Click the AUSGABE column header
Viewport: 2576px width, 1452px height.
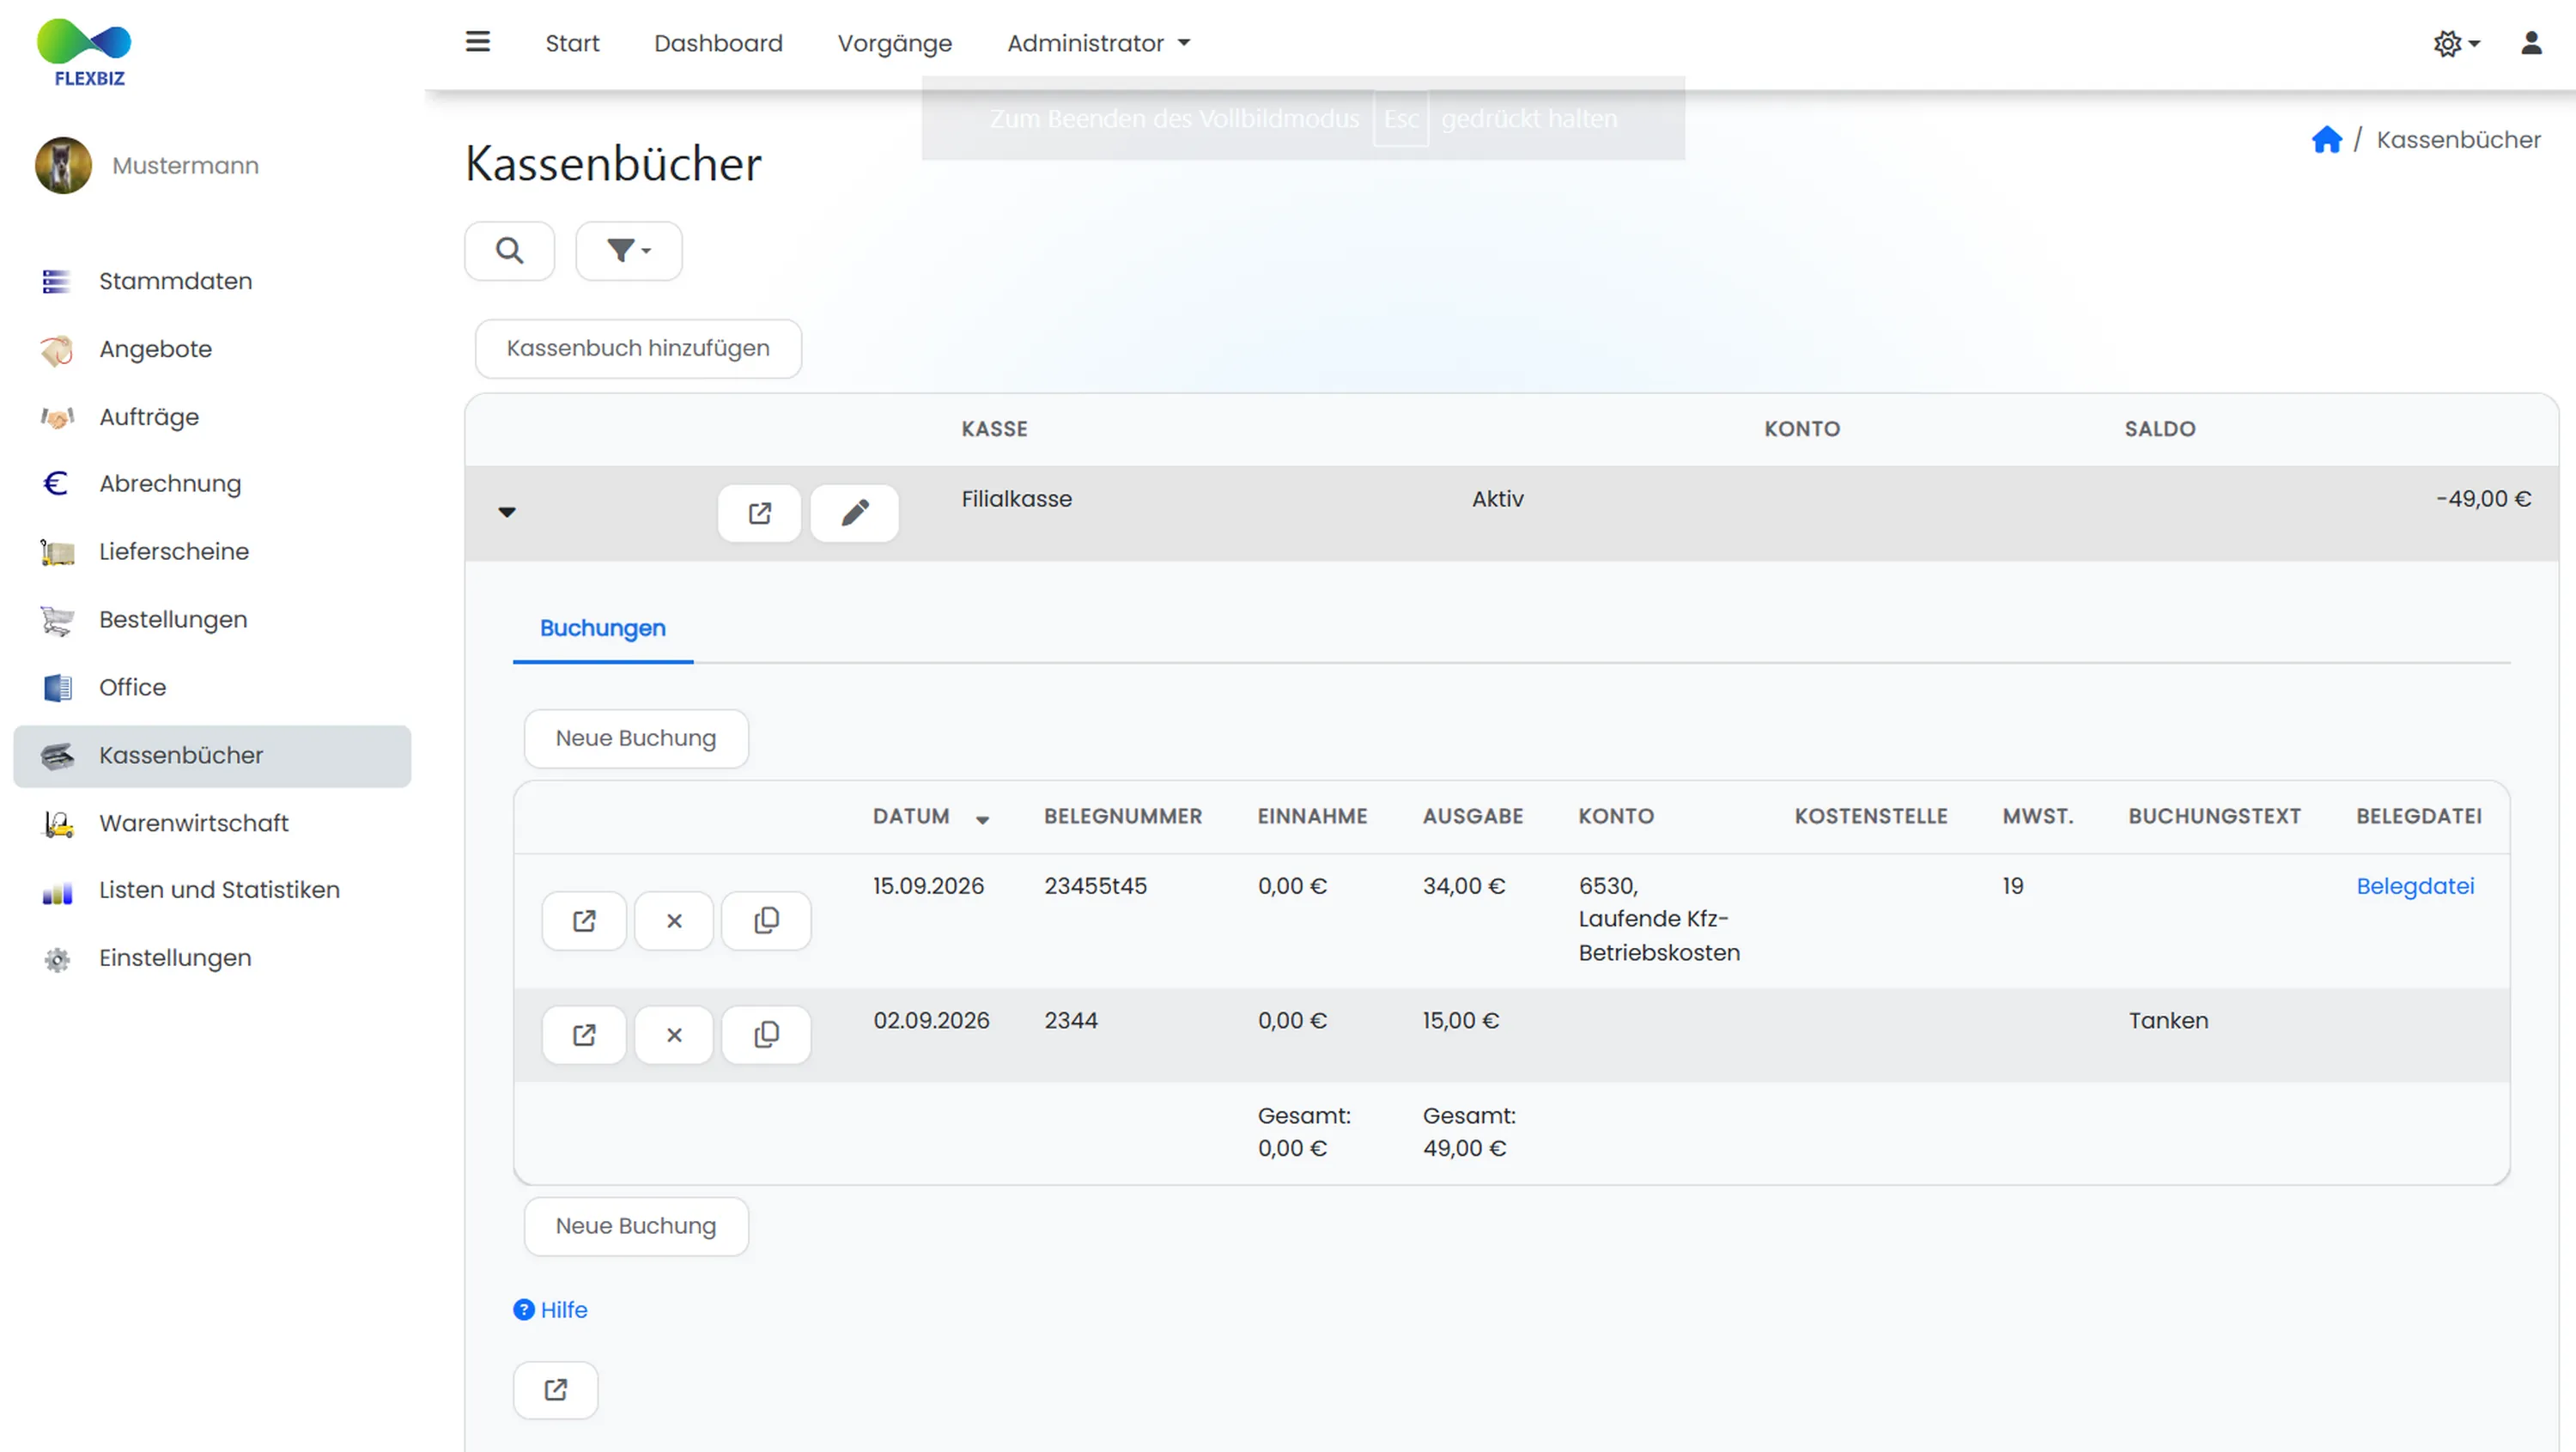click(1473, 817)
